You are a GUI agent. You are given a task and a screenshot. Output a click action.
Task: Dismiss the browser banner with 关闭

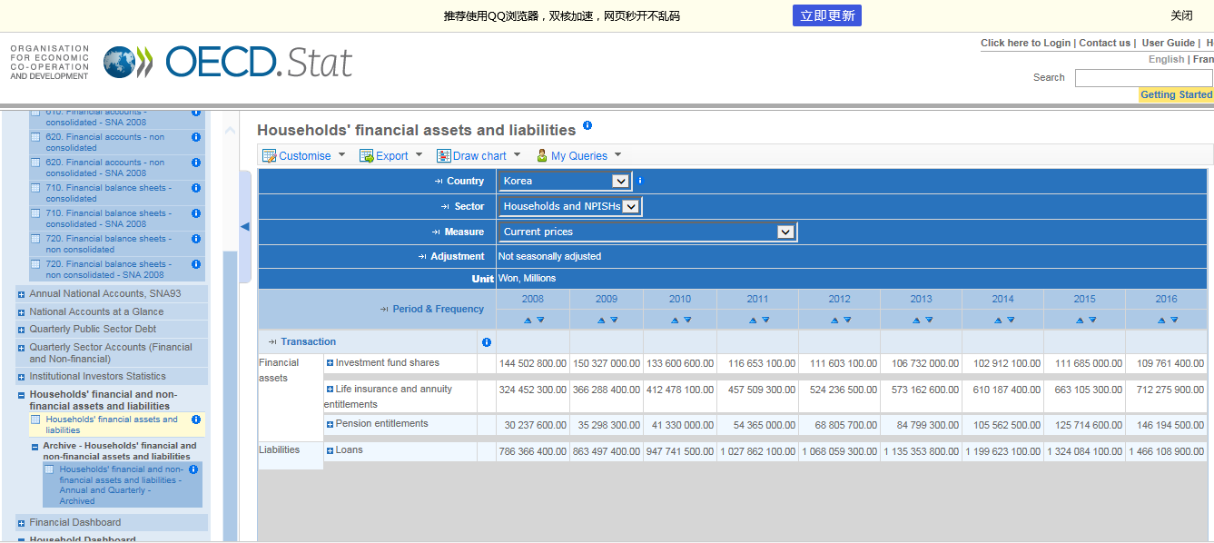[x=1181, y=15]
